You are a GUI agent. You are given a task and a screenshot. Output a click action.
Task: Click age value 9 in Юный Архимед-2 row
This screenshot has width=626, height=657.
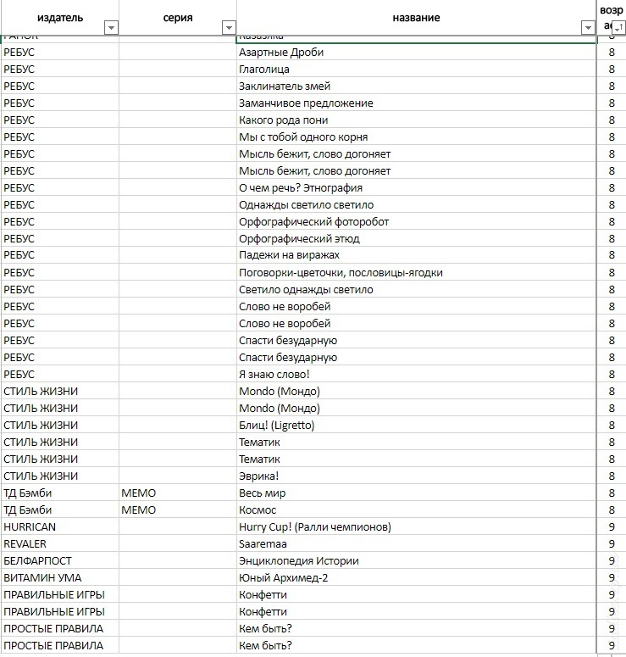[x=612, y=578]
